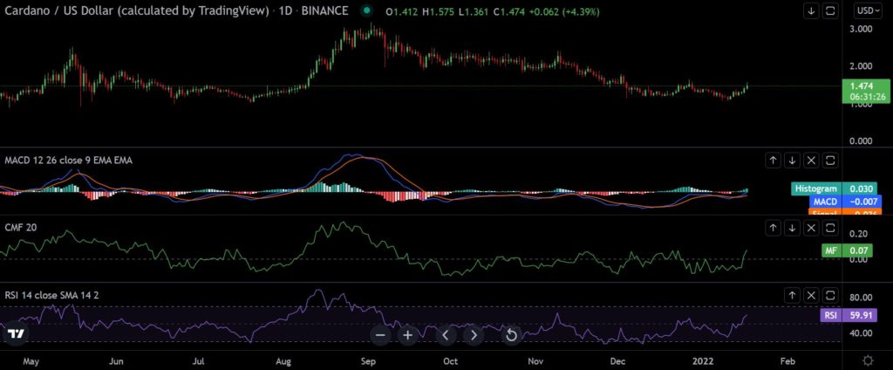Click the CMF 0.20 axis label
Image resolution: width=893 pixels, height=370 pixels.
point(858,233)
